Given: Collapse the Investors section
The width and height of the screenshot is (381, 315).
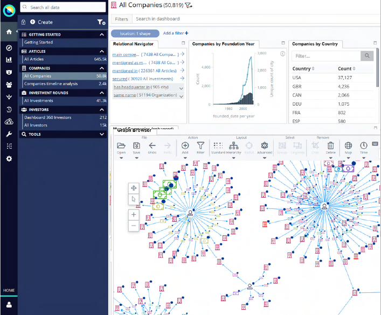Looking at the screenshot, I should (102, 109).
